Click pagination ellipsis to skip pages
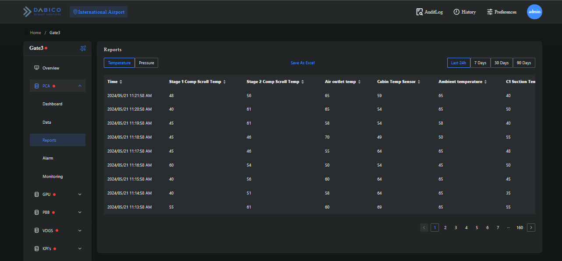The image size is (562, 261). point(508,227)
